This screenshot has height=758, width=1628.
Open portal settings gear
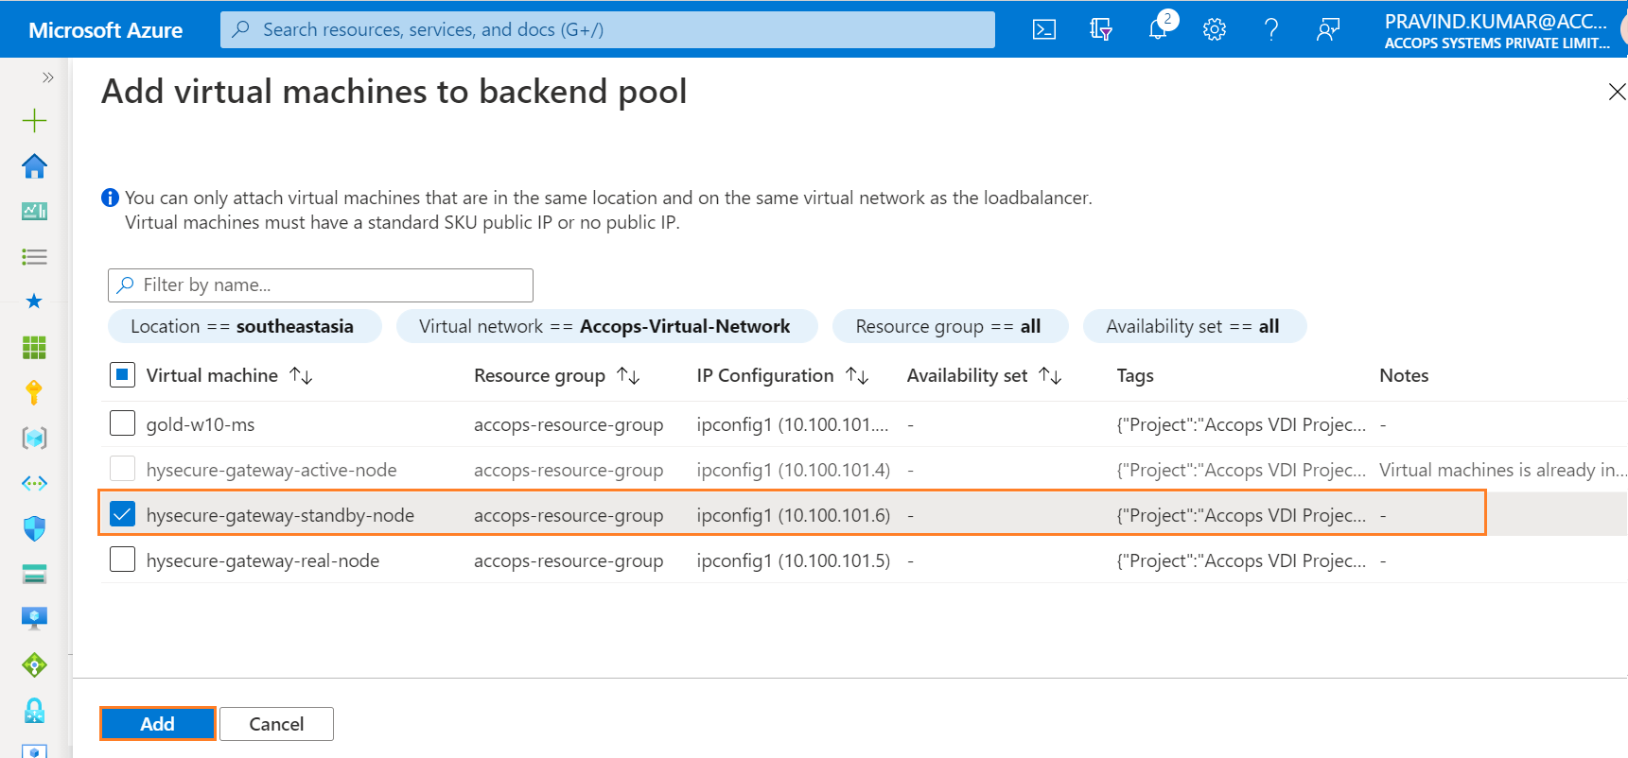click(1215, 29)
